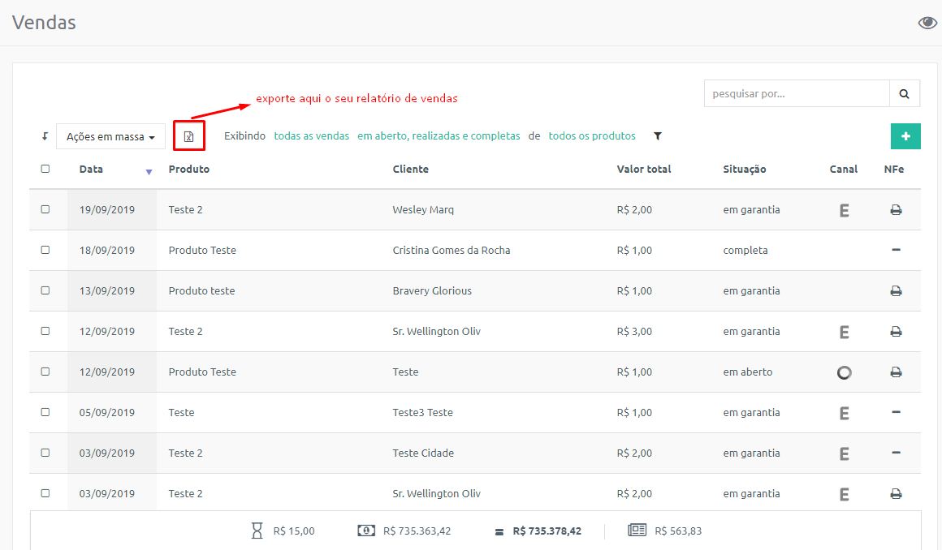Click Teste3 Teste client name
The image size is (942, 550).
click(x=422, y=412)
